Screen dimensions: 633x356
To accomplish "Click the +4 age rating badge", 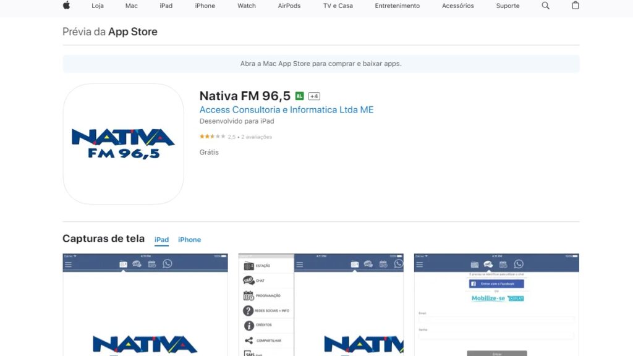I will (313, 96).
